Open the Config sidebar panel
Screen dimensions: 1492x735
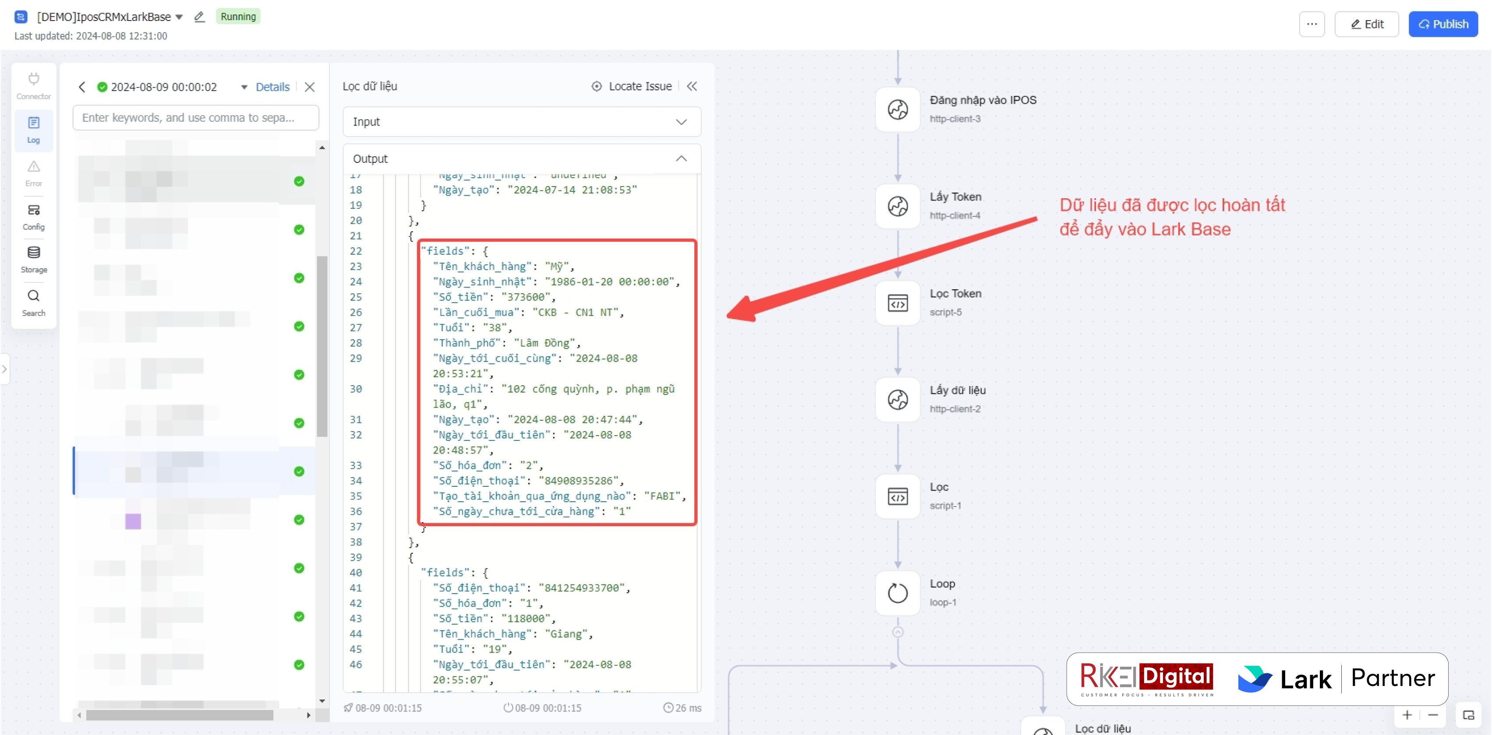tap(34, 216)
